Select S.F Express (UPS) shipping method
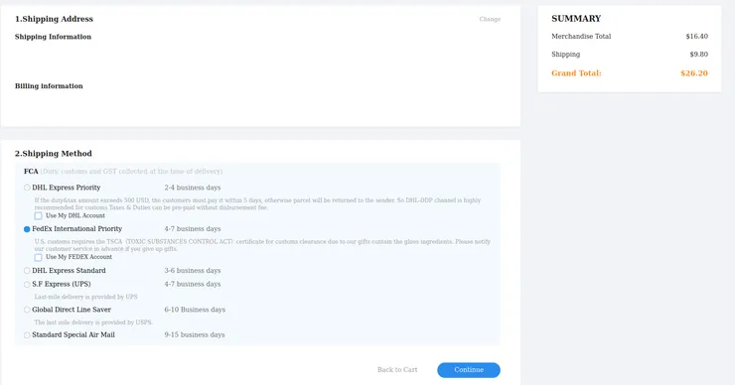The image size is (735, 385). pyautogui.click(x=27, y=285)
